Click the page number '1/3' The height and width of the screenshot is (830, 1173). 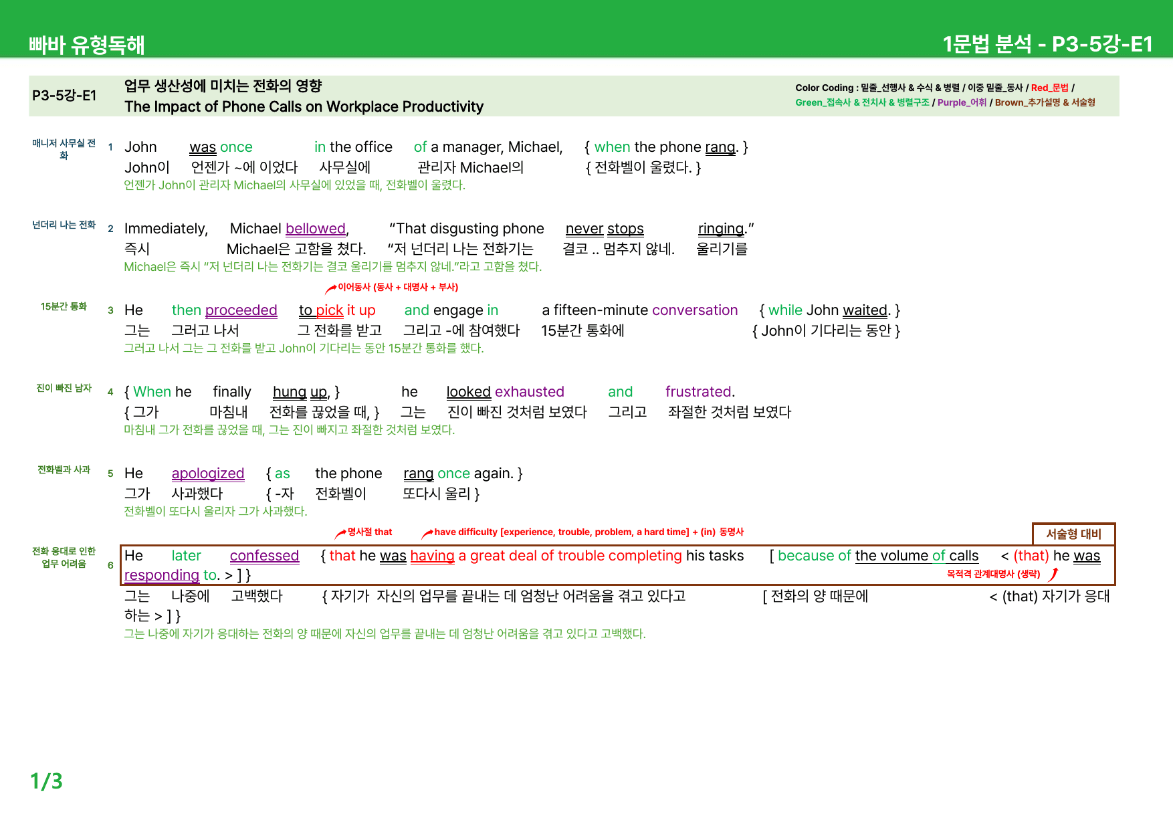click(46, 781)
